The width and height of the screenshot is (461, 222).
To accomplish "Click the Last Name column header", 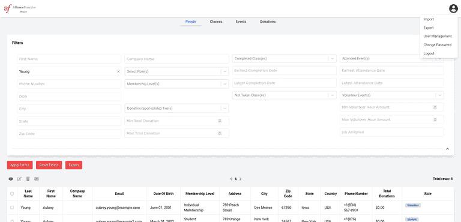I will (x=28, y=194).
